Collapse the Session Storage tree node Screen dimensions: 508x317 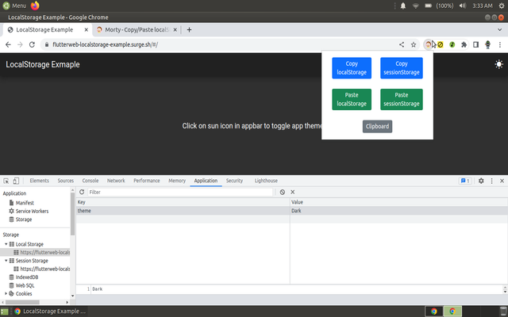coord(6,260)
